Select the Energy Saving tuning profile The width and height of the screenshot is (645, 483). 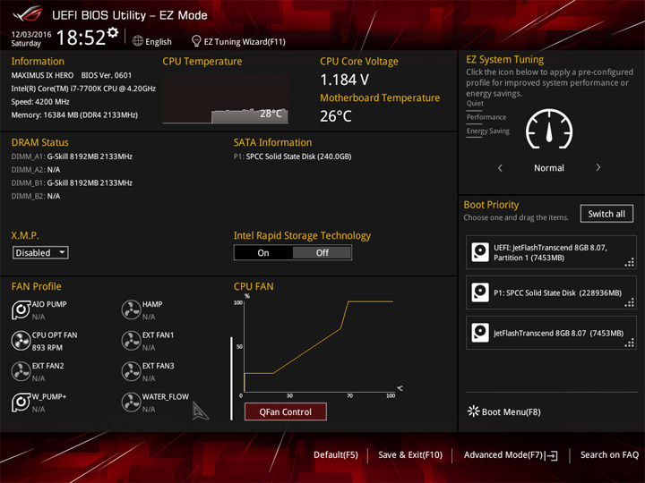(x=488, y=131)
